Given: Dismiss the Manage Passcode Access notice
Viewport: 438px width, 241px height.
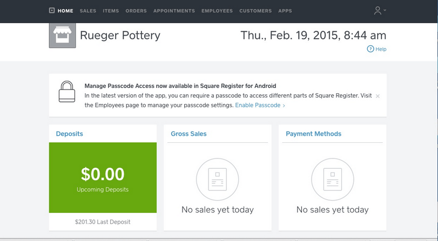Looking at the screenshot, I should 378,96.
